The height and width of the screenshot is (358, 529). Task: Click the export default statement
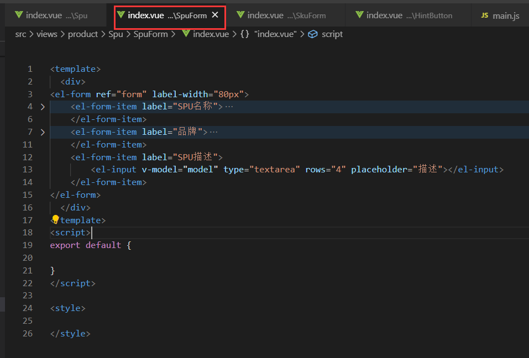[85, 245]
